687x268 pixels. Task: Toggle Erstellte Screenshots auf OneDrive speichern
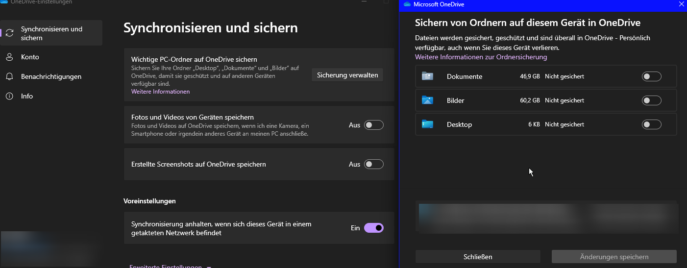pyautogui.click(x=374, y=164)
